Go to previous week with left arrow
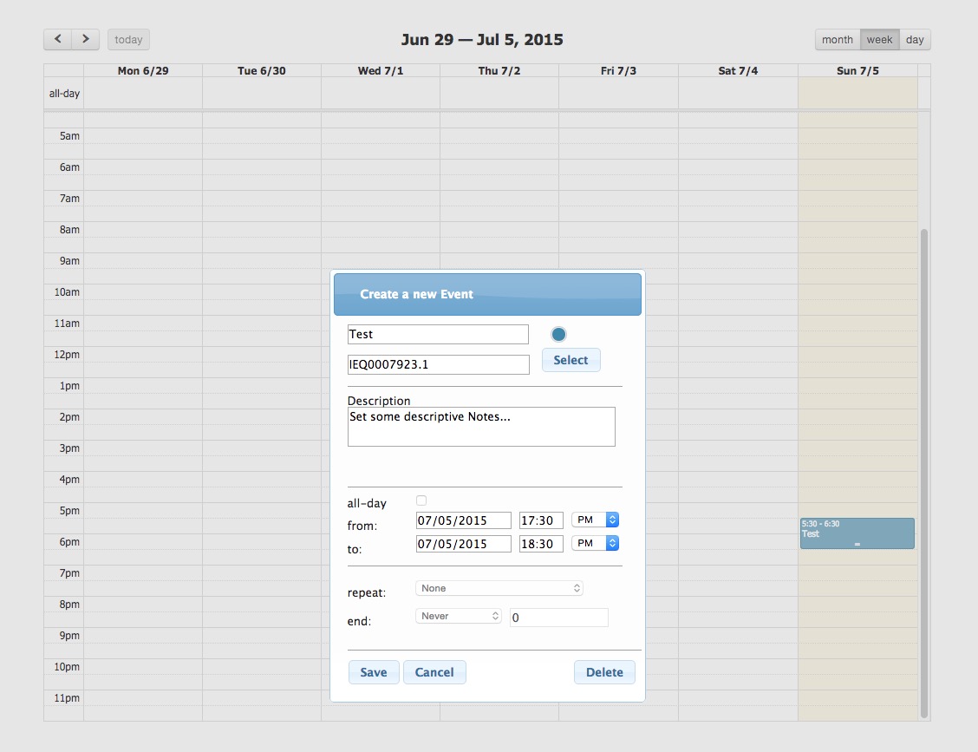This screenshot has width=978, height=752. pos(57,39)
